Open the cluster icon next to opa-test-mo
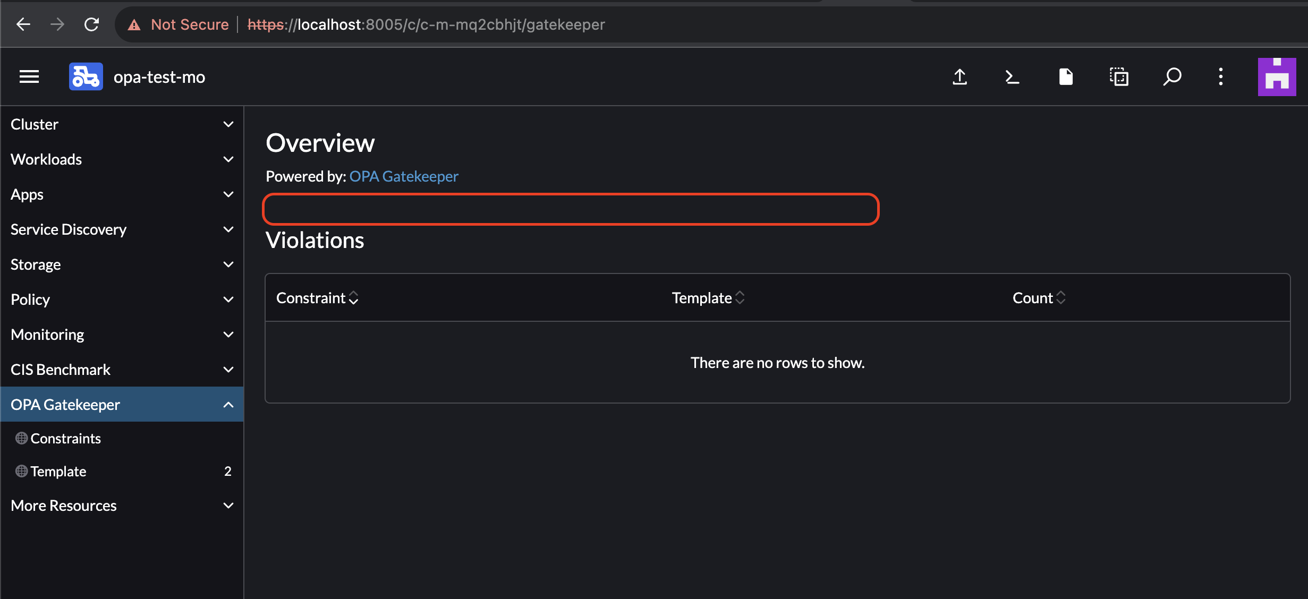1308x599 pixels. click(x=85, y=76)
